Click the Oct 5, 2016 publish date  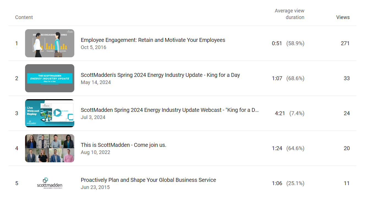coord(93,47)
